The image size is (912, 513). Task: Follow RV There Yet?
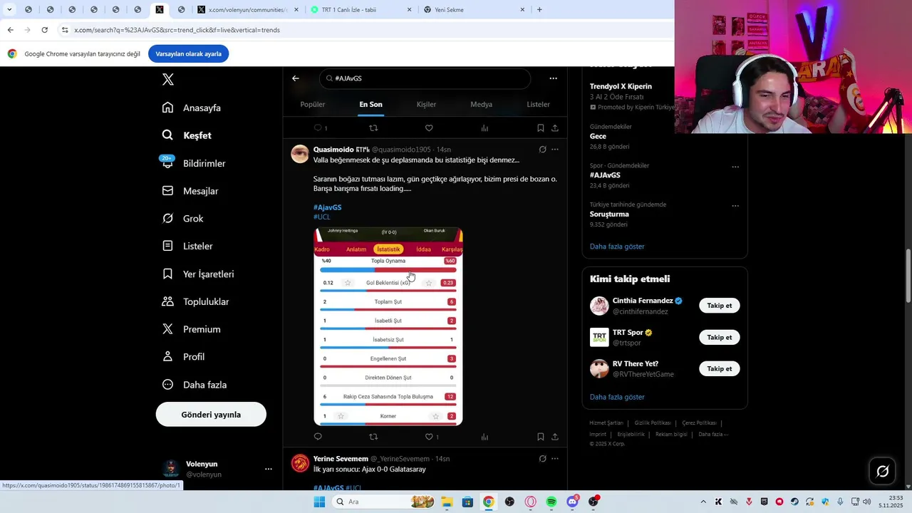pos(719,368)
